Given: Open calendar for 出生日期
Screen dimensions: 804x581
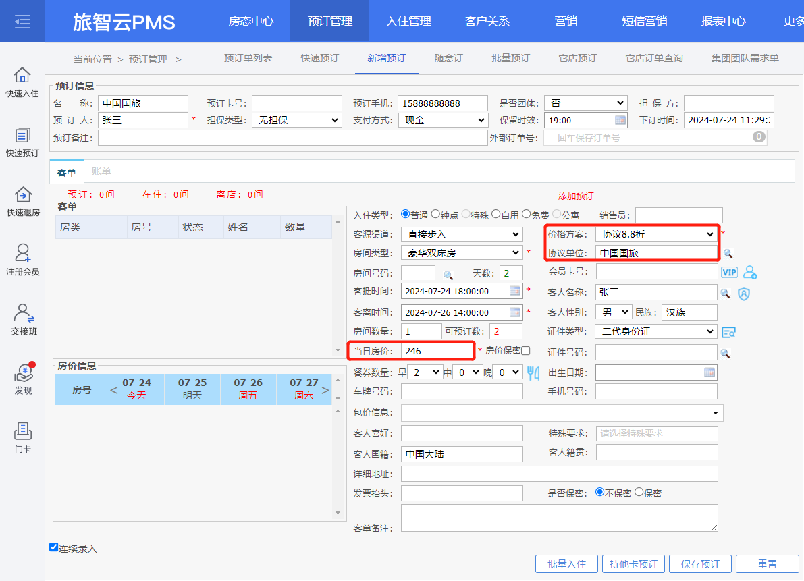Looking at the screenshot, I should (709, 372).
